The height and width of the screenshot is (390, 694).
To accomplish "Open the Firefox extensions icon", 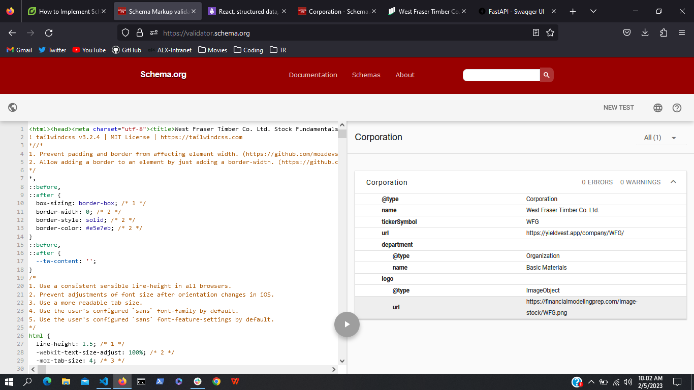I will [x=664, y=32].
